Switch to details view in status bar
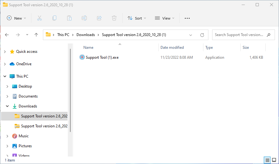The width and height of the screenshot is (279, 164). (267, 160)
